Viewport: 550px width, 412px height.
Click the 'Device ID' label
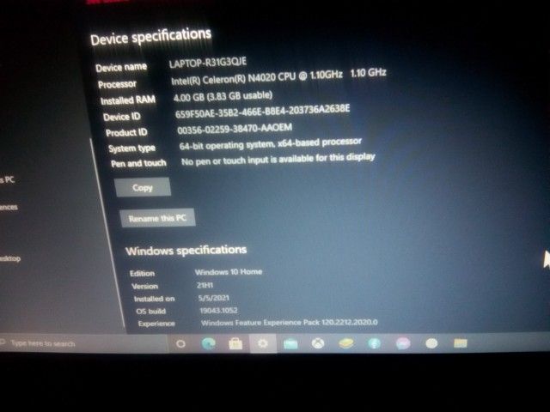pyautogui.click(x=122, y=117)
